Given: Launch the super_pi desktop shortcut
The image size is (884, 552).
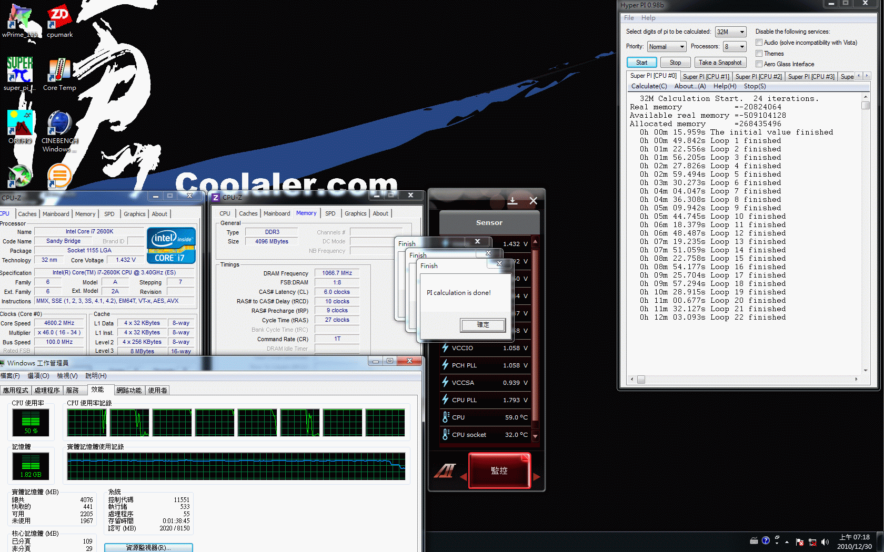Looking at the screenshot, I should click(x=20, y=74).
